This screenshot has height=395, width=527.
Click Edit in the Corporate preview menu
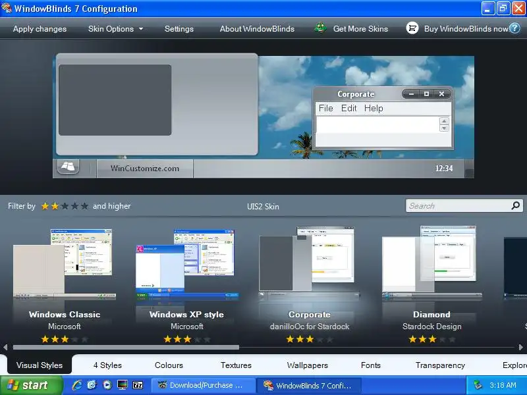pos(349,108)
